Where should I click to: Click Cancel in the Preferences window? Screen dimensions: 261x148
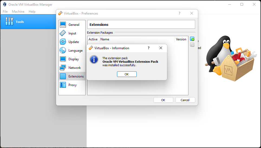(x=185, y=100)
